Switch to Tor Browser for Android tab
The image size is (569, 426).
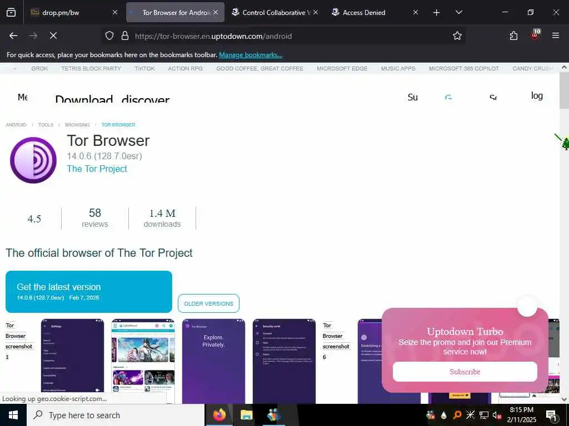click(175, 12)
